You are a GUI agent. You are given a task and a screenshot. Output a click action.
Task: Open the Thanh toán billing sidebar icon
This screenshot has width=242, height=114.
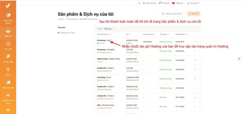pyautogui.click(x=8, y=56)
